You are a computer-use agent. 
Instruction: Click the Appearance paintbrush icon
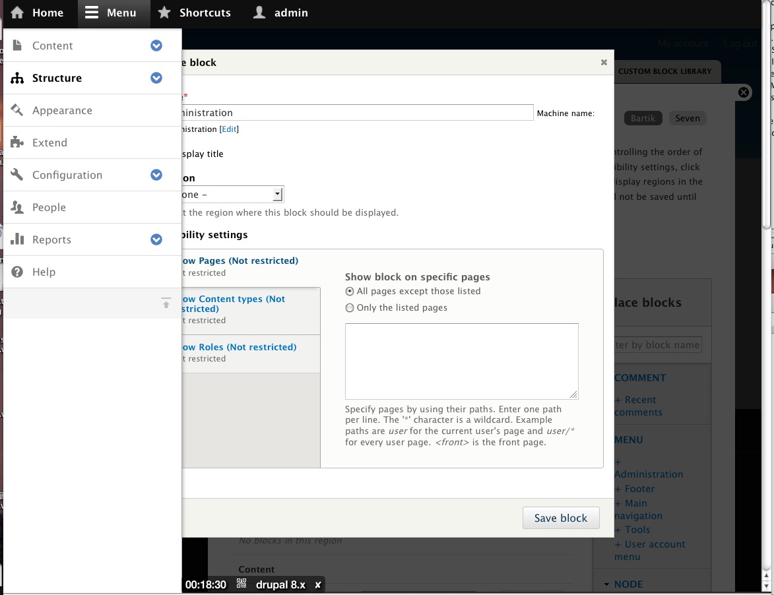click(x=17, y=110)
